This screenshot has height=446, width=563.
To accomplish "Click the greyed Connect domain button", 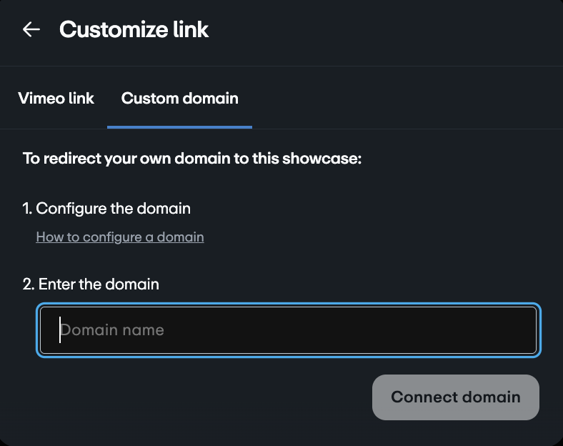I will coord(455,397).
